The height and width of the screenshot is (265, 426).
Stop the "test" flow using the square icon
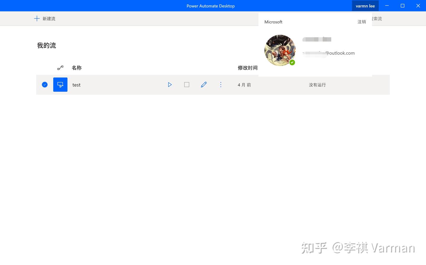point(187,85)
